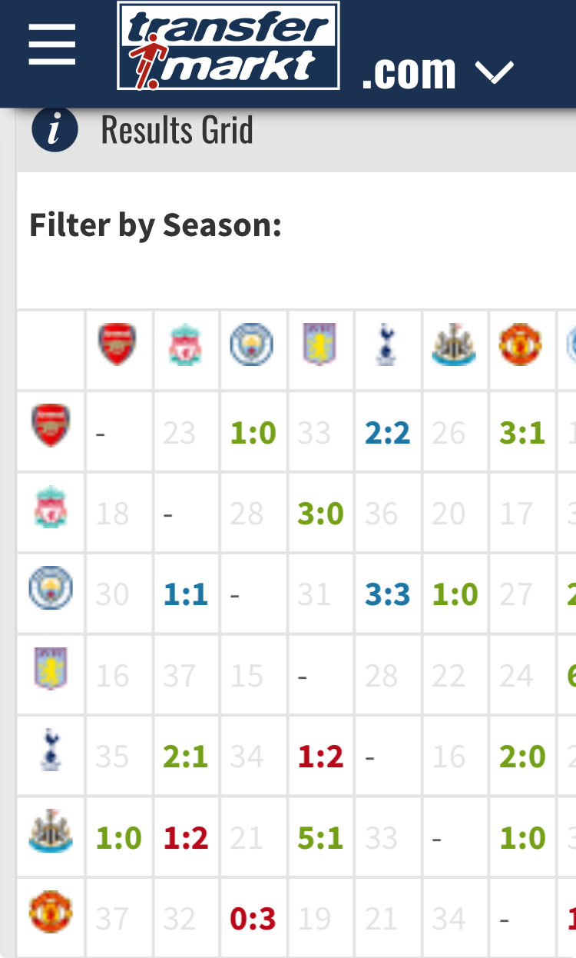Click Liverpool crest in the header row
Screen dimensions: 576x958
pyautogui.click(x=185, y=344)
